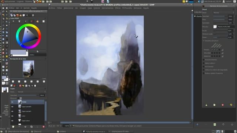Duplicate the selected layer
Image resolution: width=237 pixels, height=133 pixels.
coord(31,127)
